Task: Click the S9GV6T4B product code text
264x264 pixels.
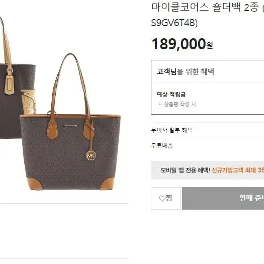Action: pos(174,23)
